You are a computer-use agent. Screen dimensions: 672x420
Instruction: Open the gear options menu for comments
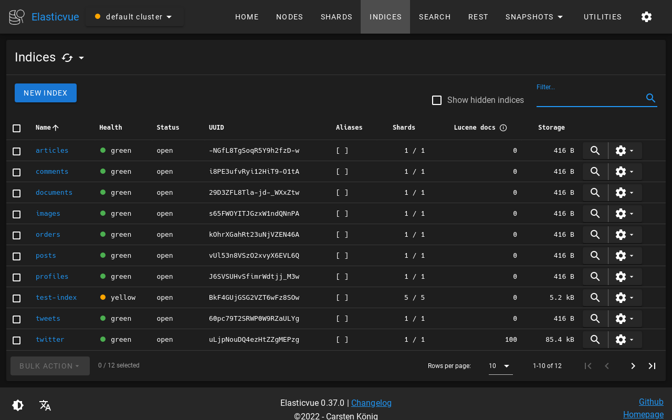(x=625, y=172)
